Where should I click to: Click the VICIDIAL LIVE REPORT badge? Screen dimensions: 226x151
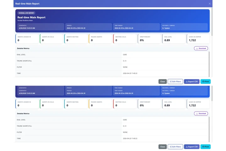click(x=26, y=13)
